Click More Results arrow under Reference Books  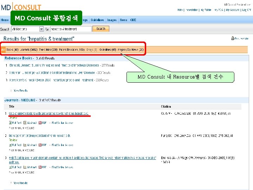(11, 90)
